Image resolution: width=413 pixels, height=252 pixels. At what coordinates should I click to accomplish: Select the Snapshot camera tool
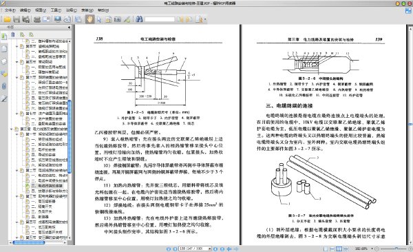tap(117, 19)
